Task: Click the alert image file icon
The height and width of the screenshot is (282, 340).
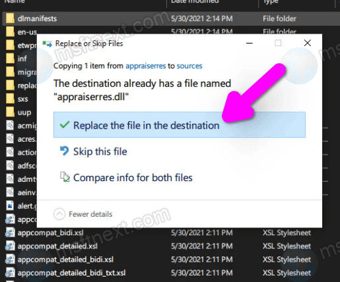Action: click(x=10, y=206)
